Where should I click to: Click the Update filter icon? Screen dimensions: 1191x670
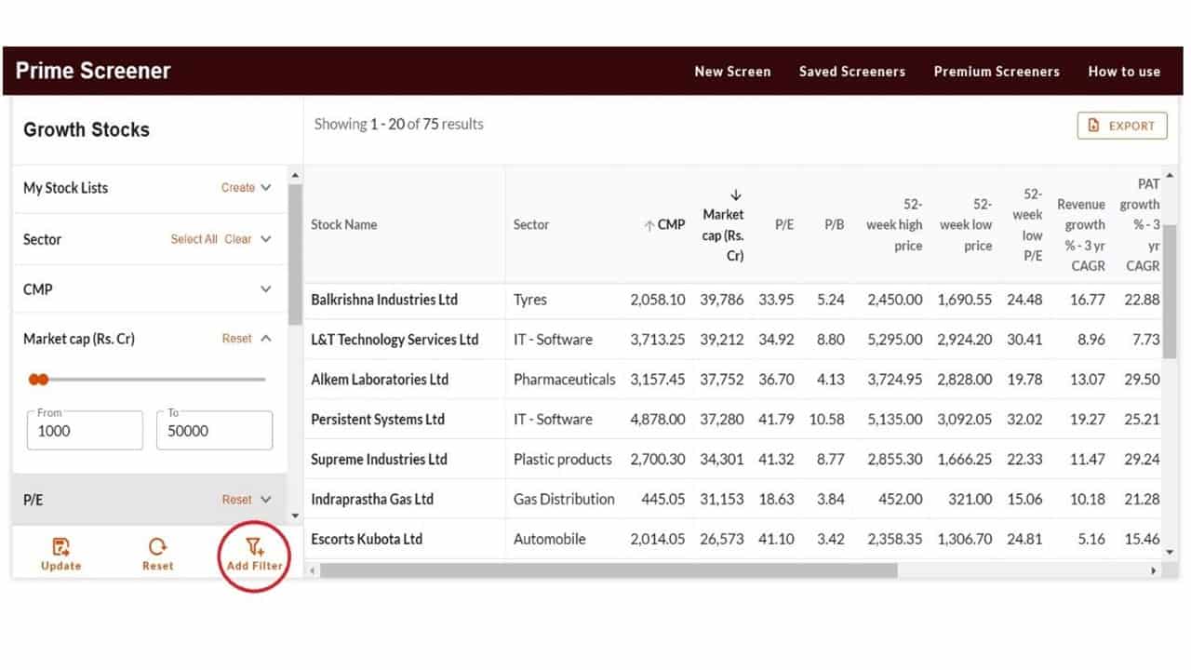pyautogui.click(x=60, y=546)
